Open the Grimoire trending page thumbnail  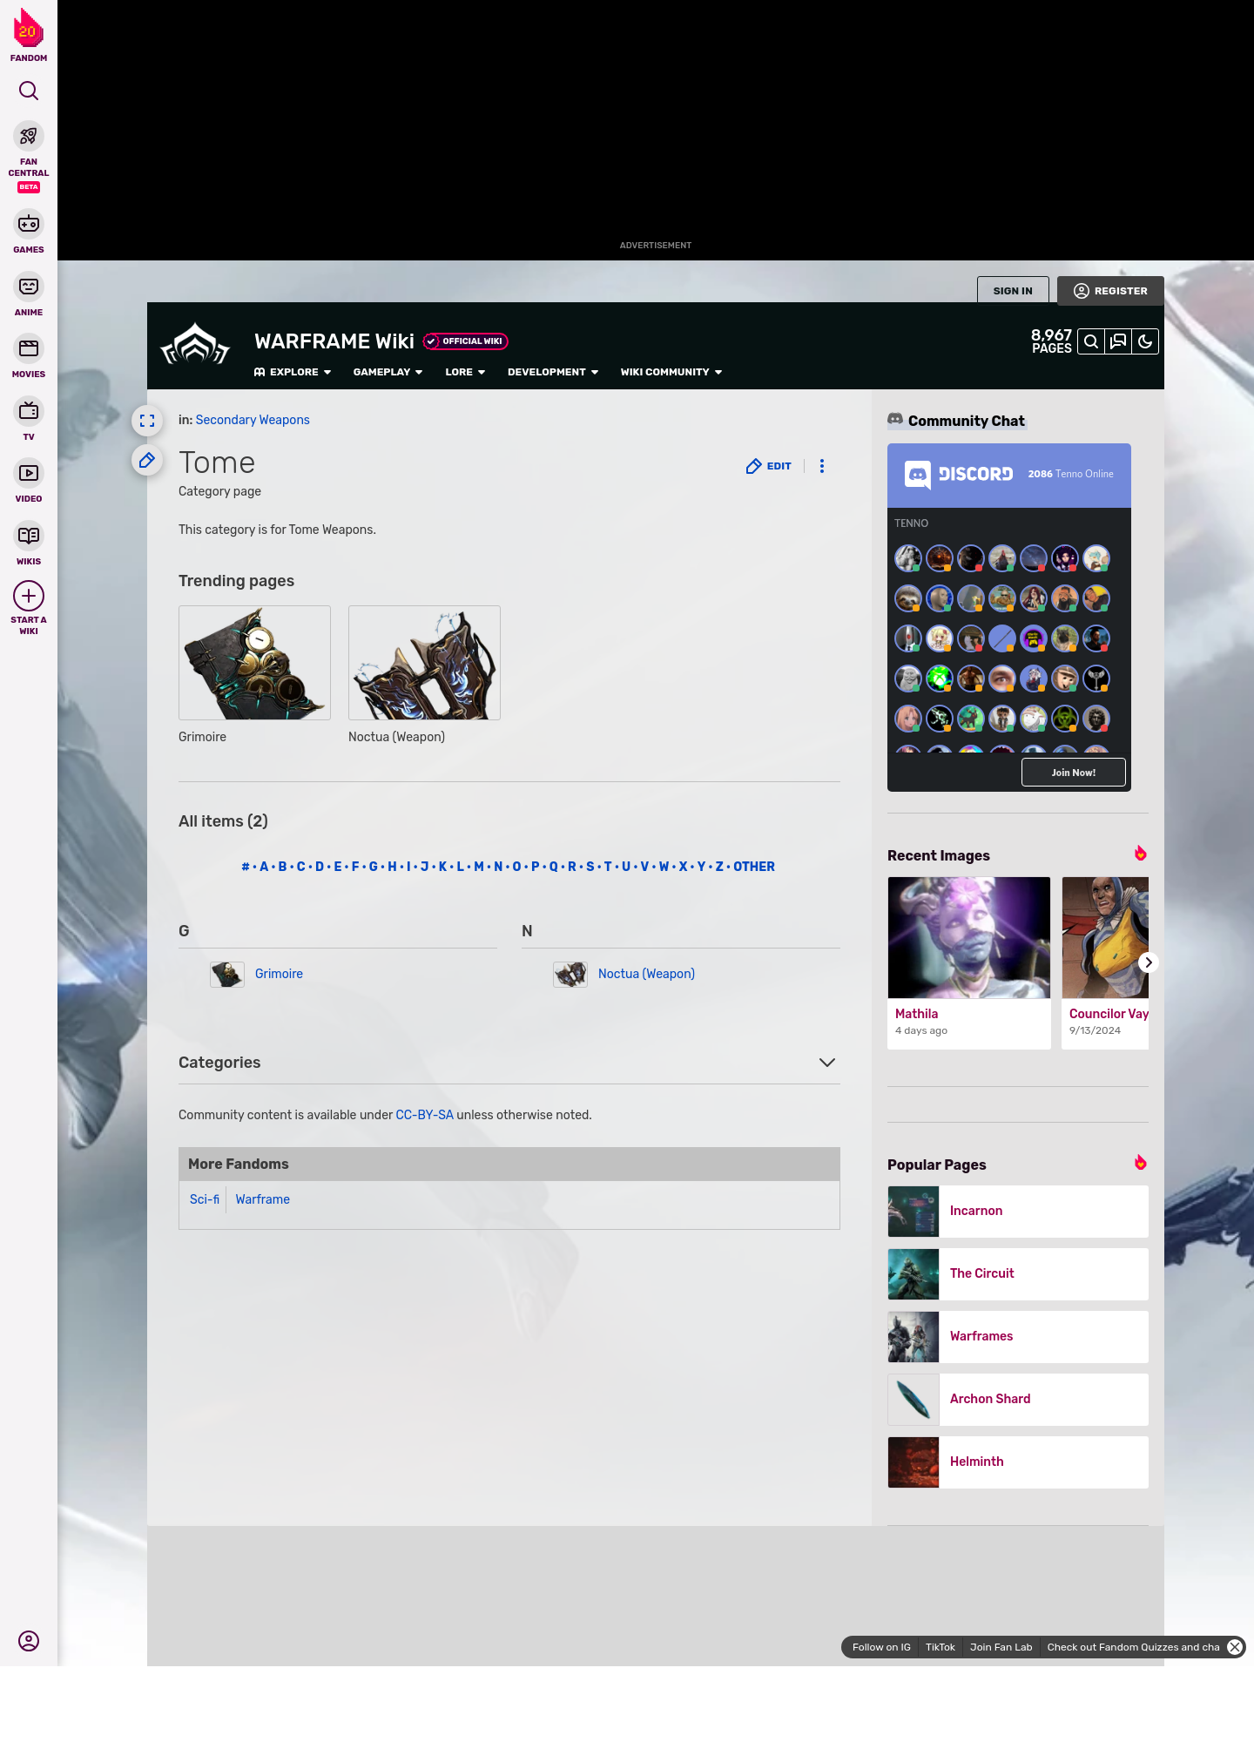coord(254,663)
